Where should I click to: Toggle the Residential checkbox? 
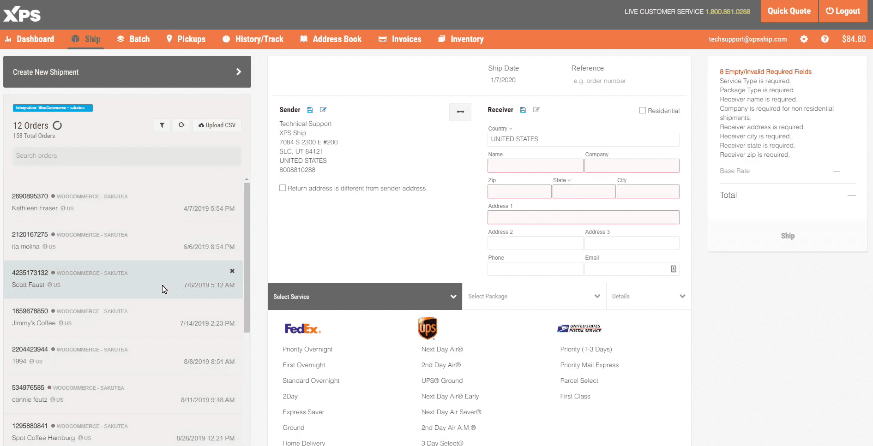click(x=642, y=110)
